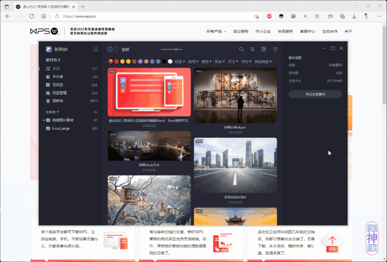Open 其他筛选 filter dropdown
This screenshot has width=387, height=262.
pos(263,61)
